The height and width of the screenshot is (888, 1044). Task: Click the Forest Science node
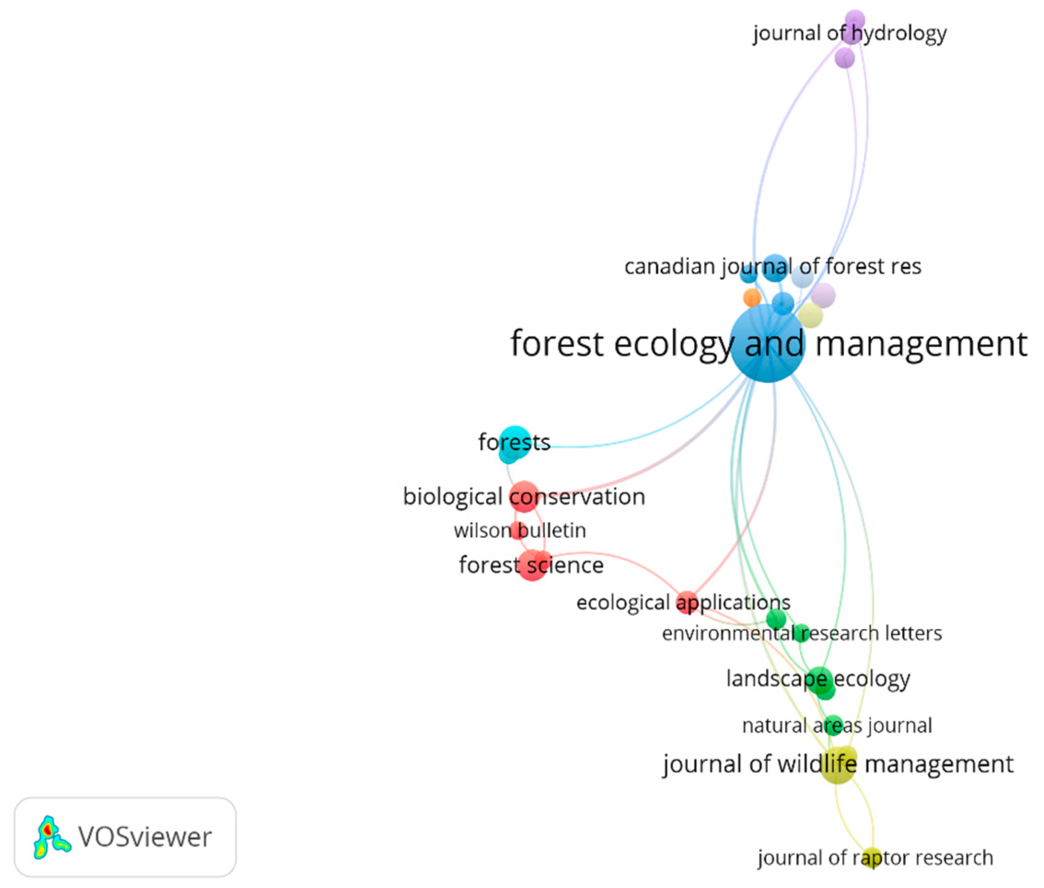click(x=532, y=565)
